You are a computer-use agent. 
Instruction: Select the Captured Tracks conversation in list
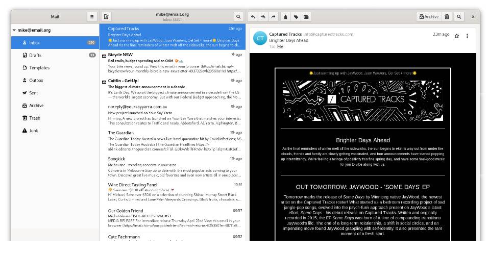[x=173, y=37]
